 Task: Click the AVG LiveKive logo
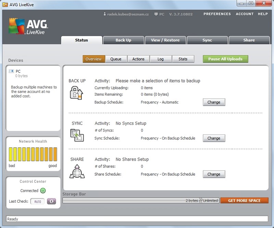coord(28,26)
